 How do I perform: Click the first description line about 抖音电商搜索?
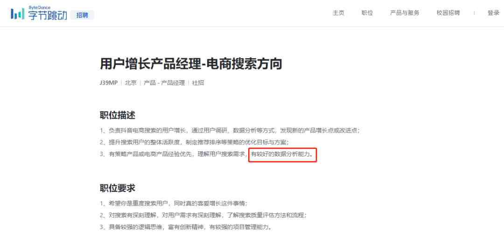point(230,130)
